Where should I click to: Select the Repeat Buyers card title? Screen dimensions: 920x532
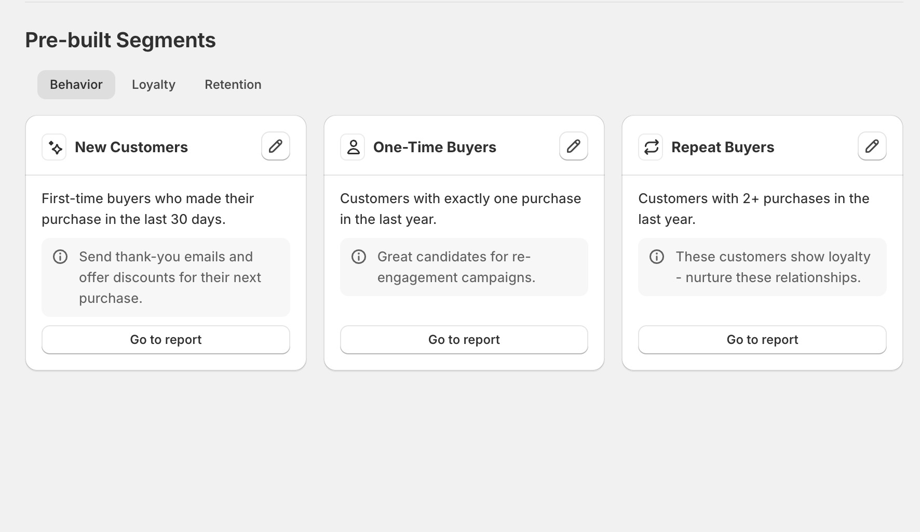723,147
